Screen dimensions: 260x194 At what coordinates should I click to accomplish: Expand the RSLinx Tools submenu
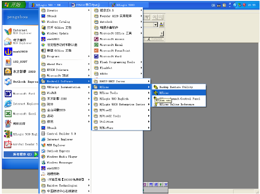coord(121,93)
